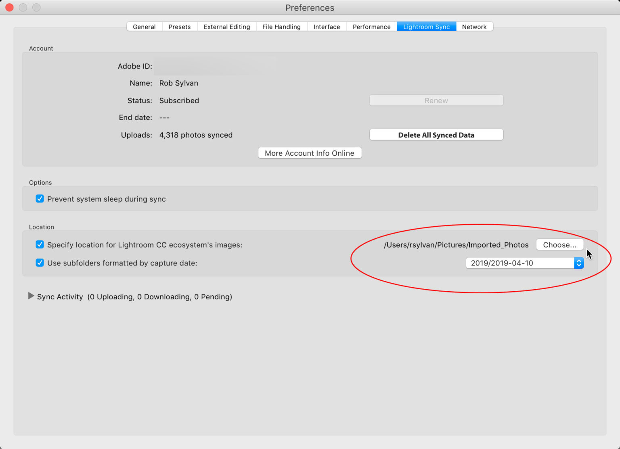The height and width of the screenshot is (449, 620).
Task: Select the Lightroom Sync tab
Action: click(x=426, y=27)
